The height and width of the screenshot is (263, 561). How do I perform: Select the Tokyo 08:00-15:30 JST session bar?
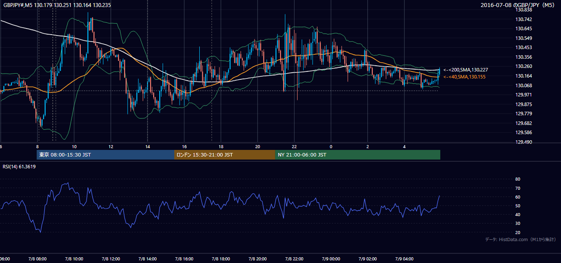[x=105, y=155]
